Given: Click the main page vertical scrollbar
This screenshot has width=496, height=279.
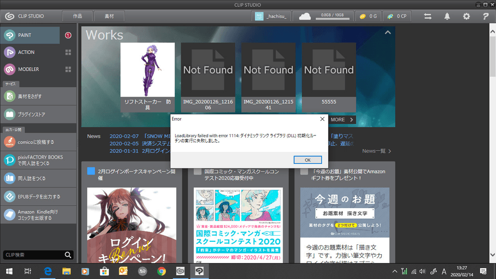Looking at the screenshot, I should [492, 56].
